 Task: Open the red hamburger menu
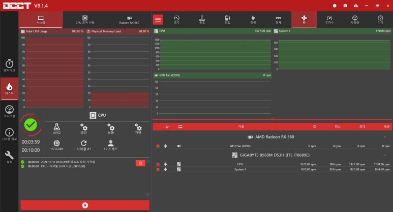pyautogui.click(x=158, y=19)
